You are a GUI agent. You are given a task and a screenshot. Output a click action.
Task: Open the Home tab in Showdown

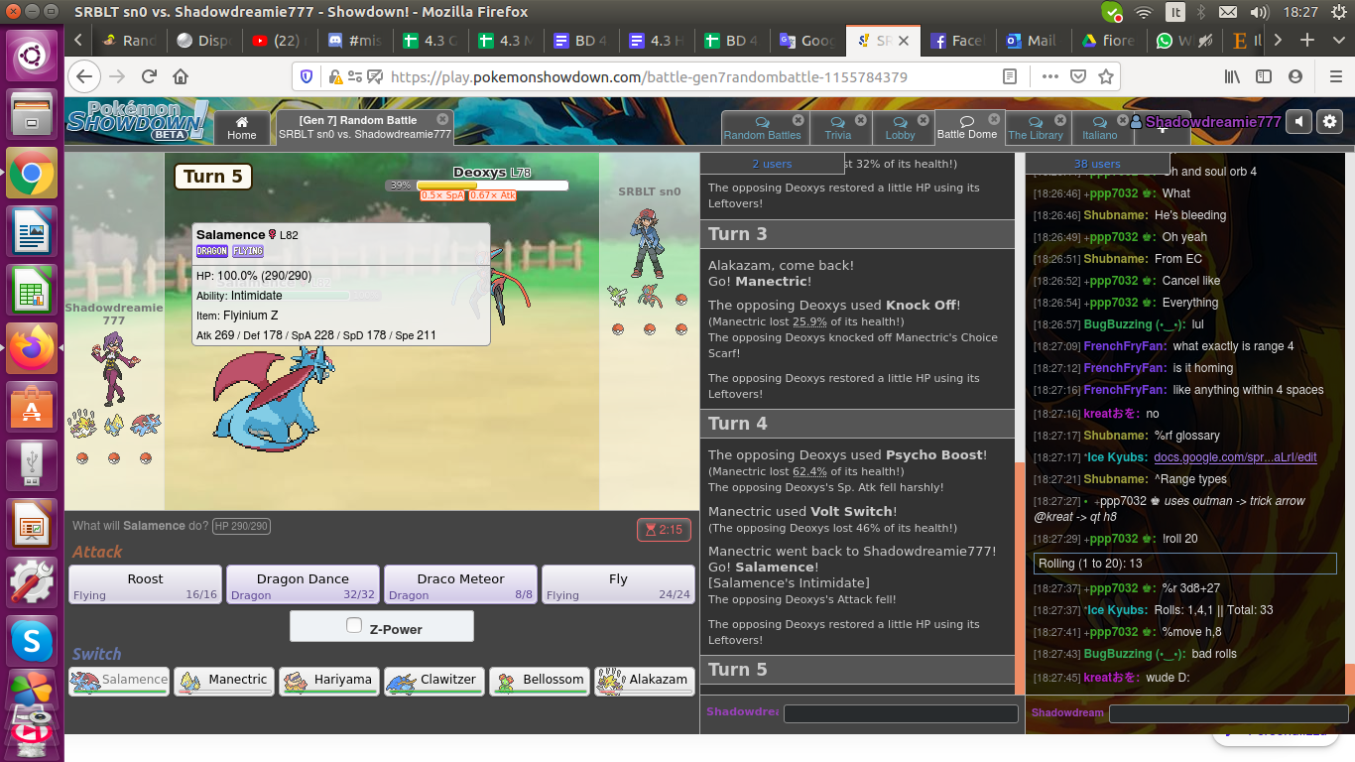(x=241, y=128)
